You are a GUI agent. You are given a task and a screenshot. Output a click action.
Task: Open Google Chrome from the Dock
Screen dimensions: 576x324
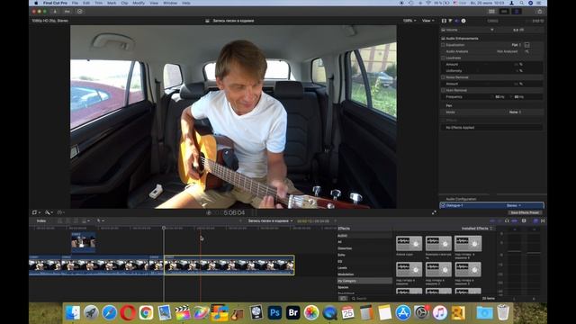click(x=146, y=312)
